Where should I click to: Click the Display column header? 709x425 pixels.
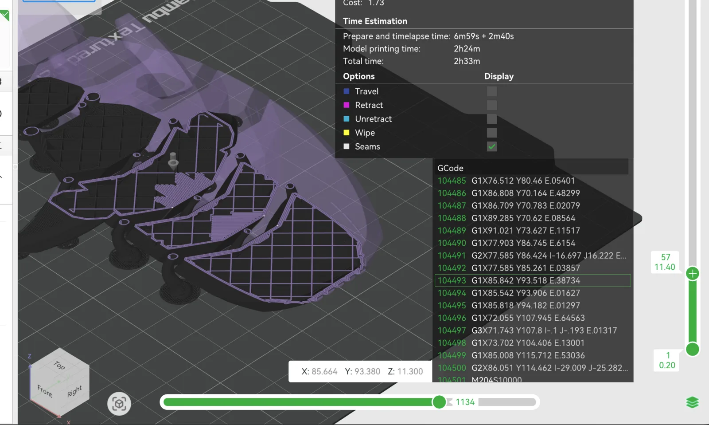499,76
